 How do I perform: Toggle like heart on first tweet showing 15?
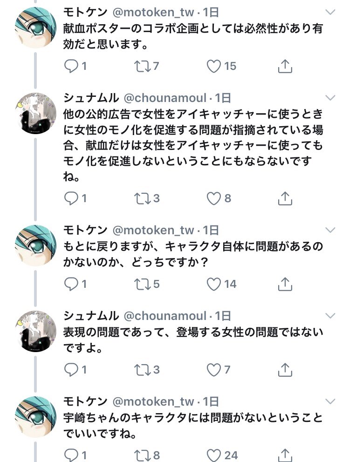pyautogui.click(x=213, y=65)
